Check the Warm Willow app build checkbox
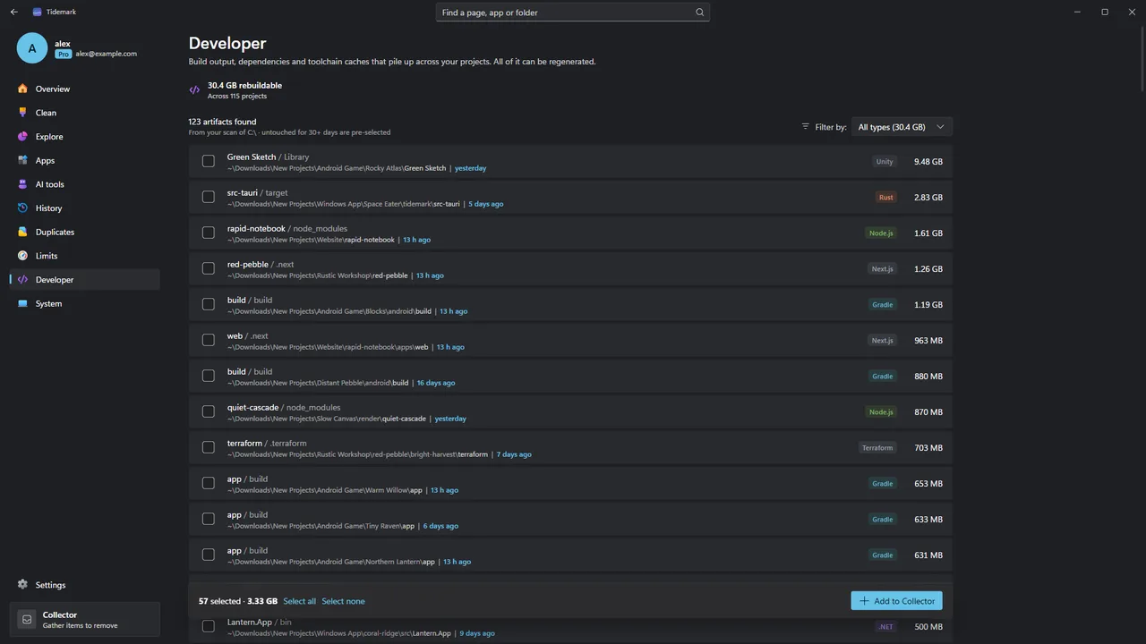Screen dimensions: 1146x644 (209, 483)
